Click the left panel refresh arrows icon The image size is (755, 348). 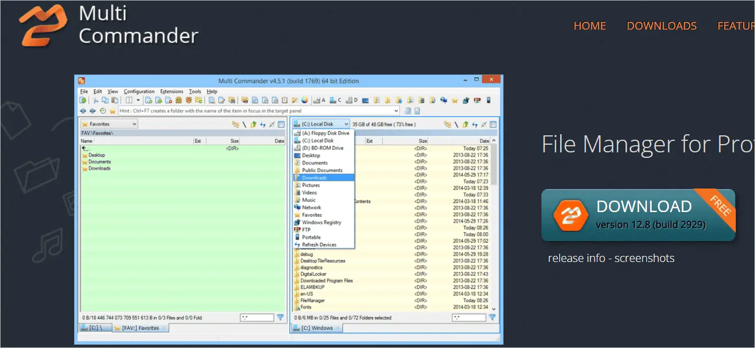262,124
